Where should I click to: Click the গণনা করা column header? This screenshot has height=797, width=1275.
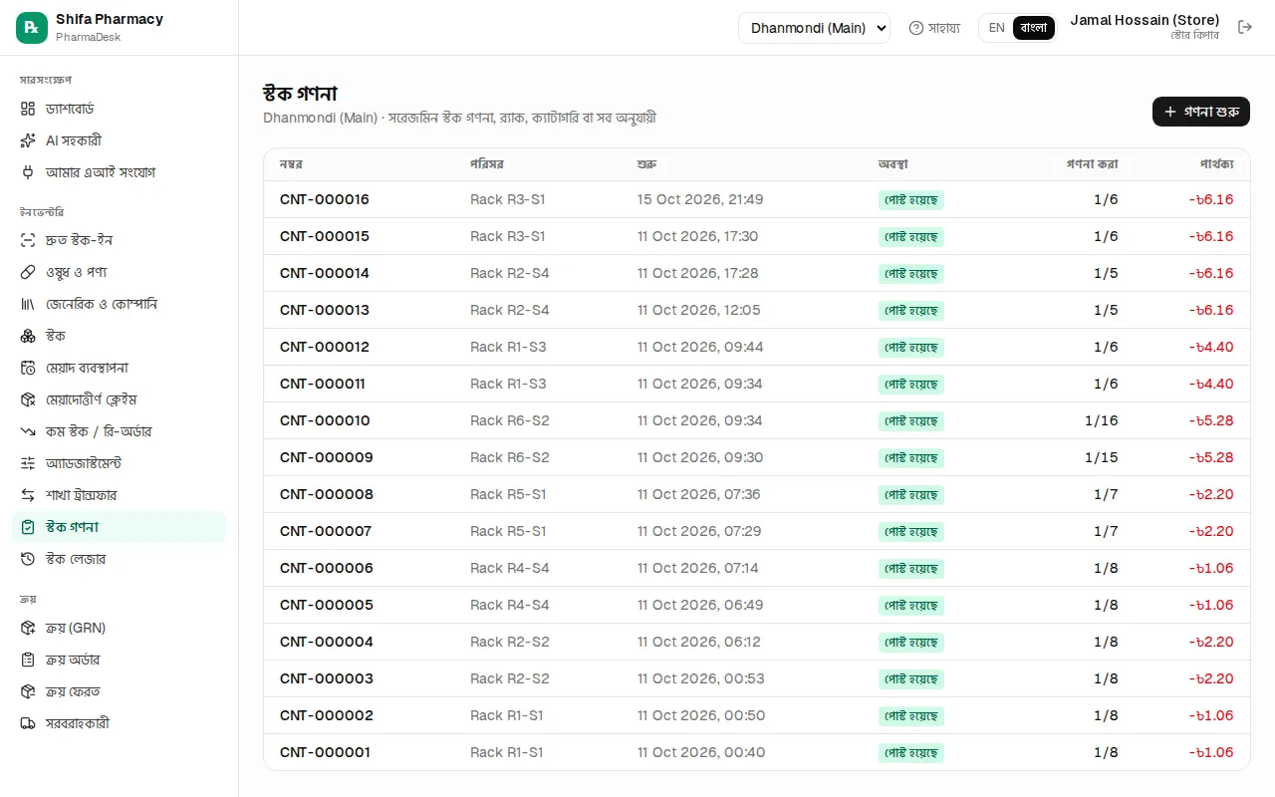click(x=1093, y=164)
